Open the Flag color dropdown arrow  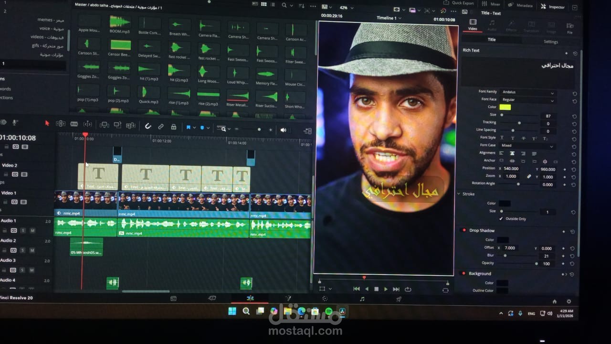[194, 128]
